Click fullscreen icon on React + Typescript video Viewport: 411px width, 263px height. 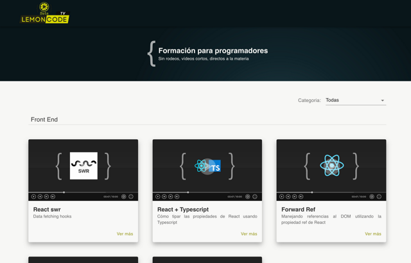coord(255,196)
